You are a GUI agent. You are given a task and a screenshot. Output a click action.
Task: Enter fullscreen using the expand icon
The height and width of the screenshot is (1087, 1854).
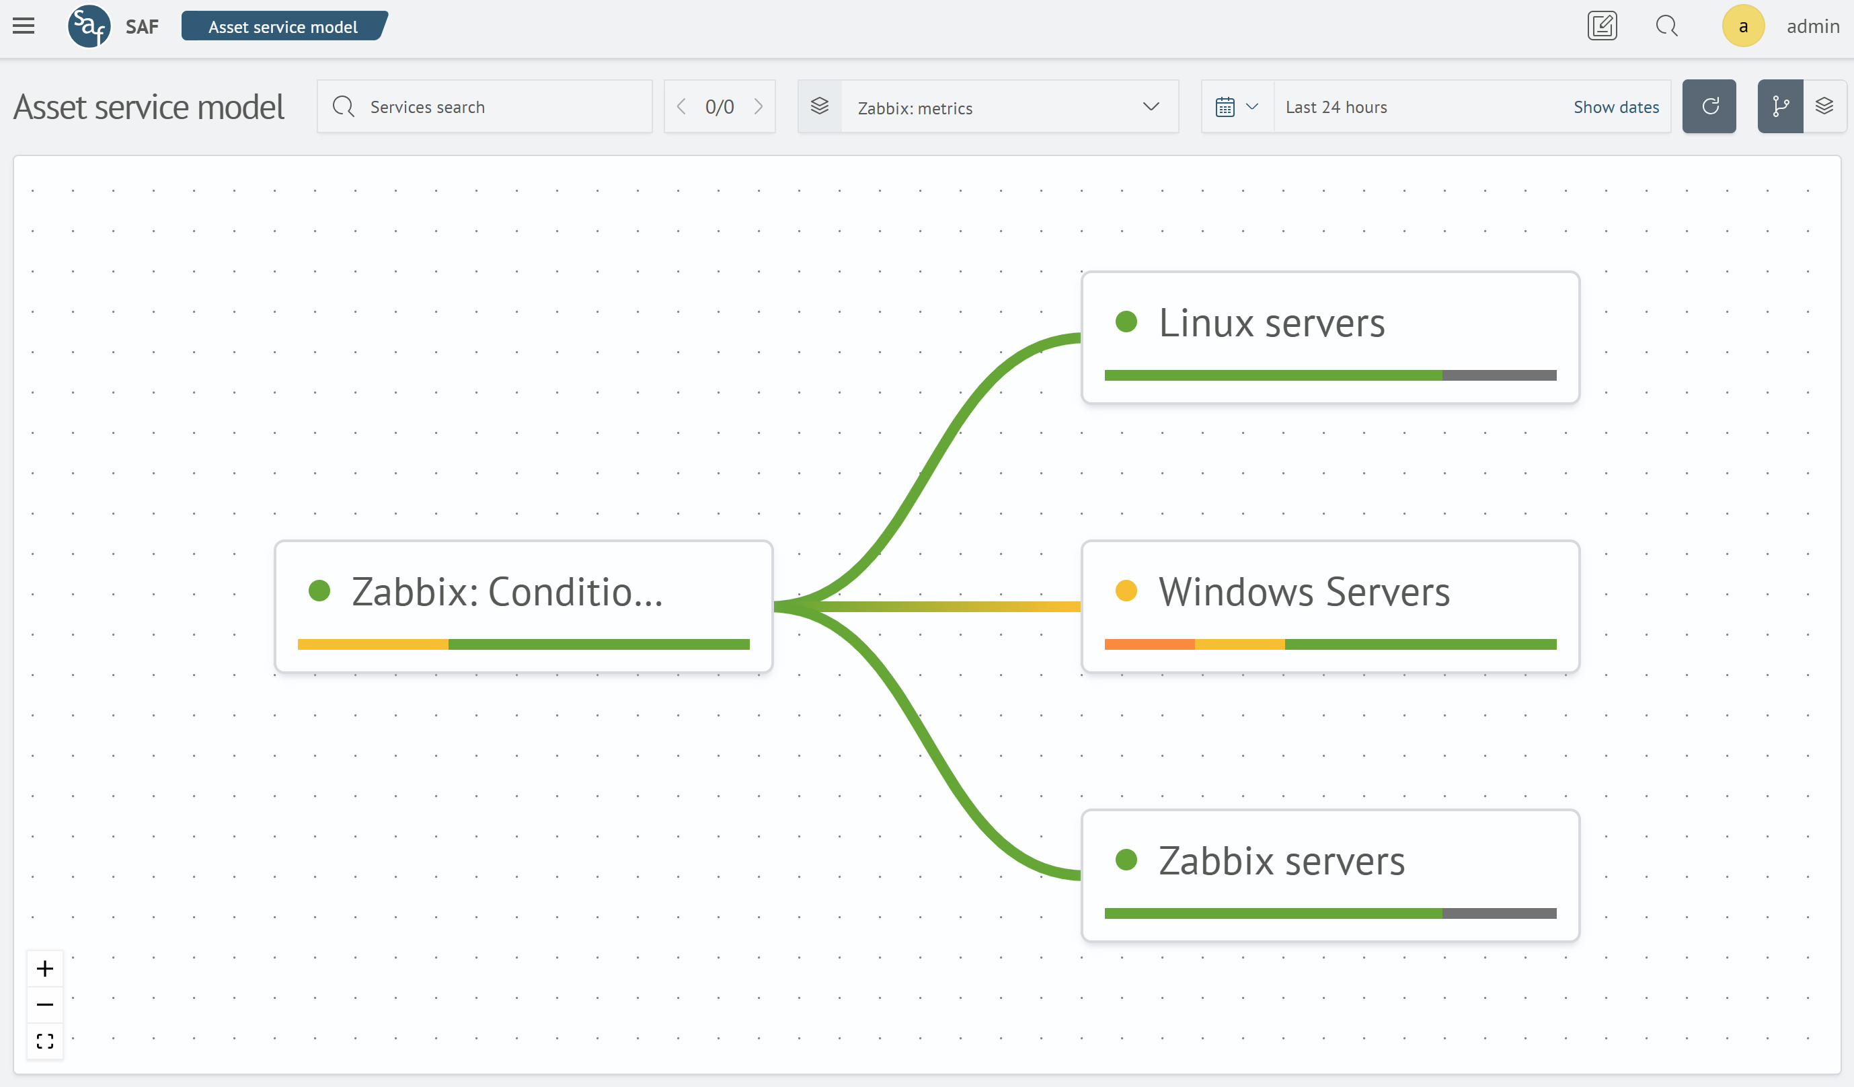click(45, 1041)
